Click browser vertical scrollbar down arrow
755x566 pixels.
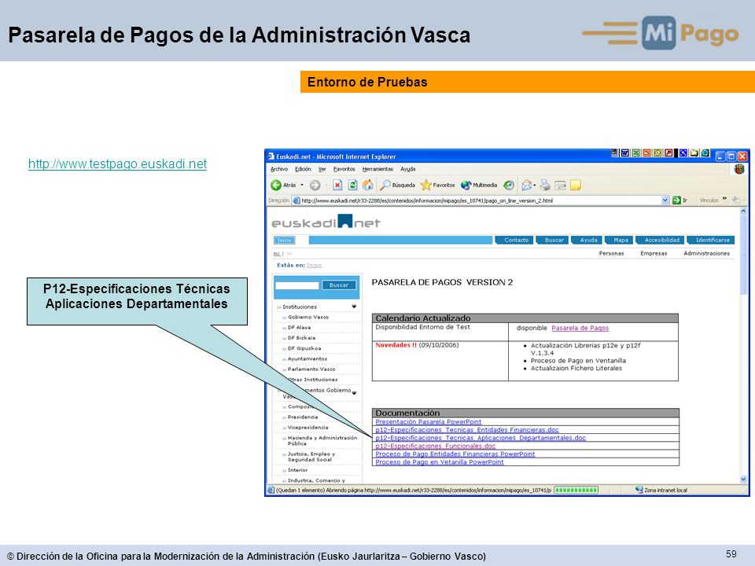pyautogui.click(x=743, y=480)
